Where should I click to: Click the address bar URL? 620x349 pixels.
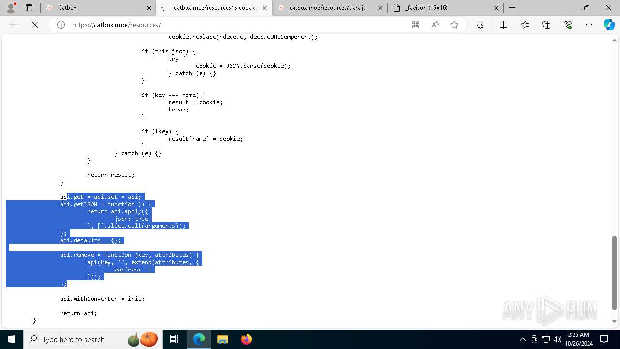point(117,25)
